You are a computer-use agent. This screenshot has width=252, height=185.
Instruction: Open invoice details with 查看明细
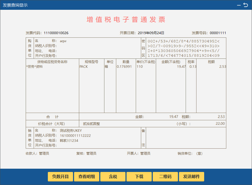(x=87, y=177)
